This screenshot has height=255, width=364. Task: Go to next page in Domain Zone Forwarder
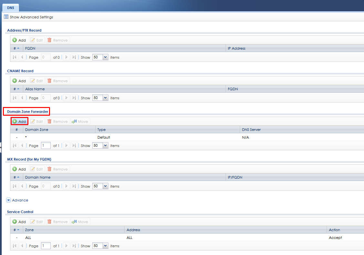[x=66, y=146]
